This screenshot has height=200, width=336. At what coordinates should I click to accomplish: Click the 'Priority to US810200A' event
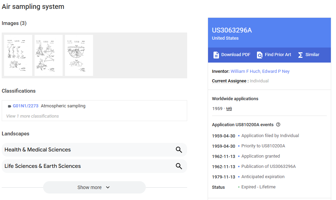pyautogui.click(x=263, y=146)
